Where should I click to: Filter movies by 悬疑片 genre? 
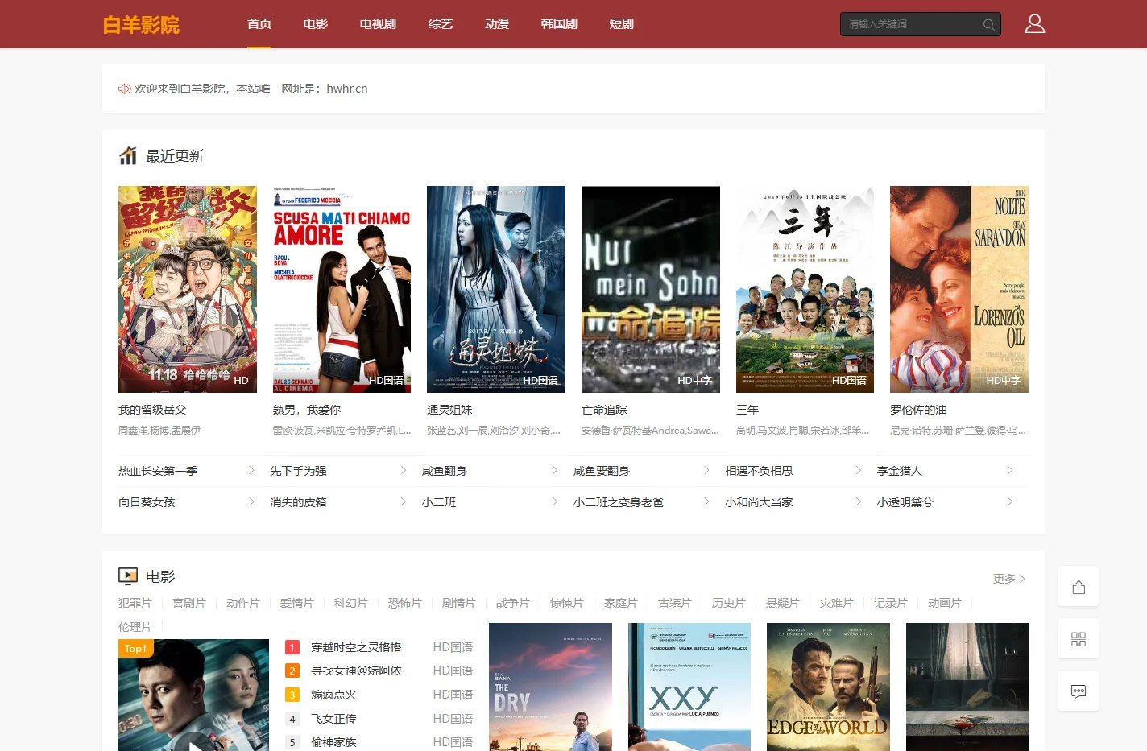pos(783,603)
